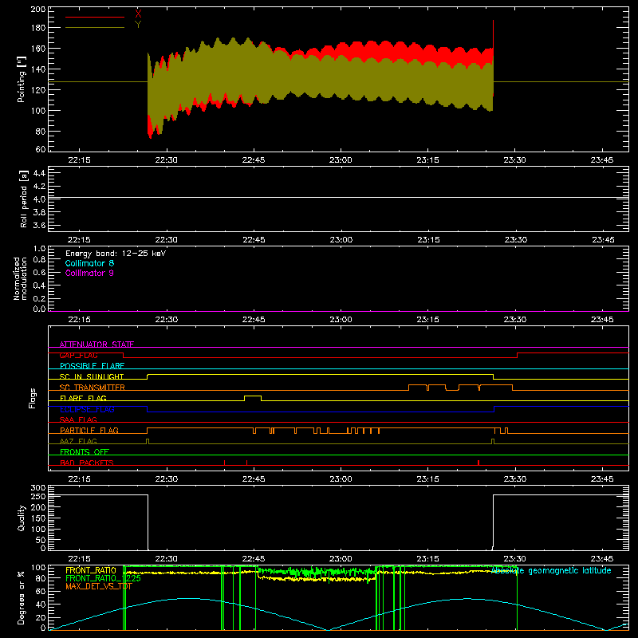Click the Absolute geomagnetic latitude label

tap(551, 571)
